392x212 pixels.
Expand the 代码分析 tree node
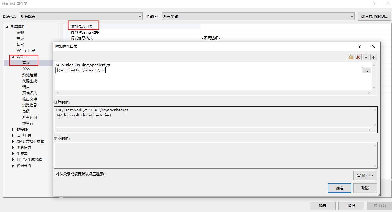coord(13,166)
